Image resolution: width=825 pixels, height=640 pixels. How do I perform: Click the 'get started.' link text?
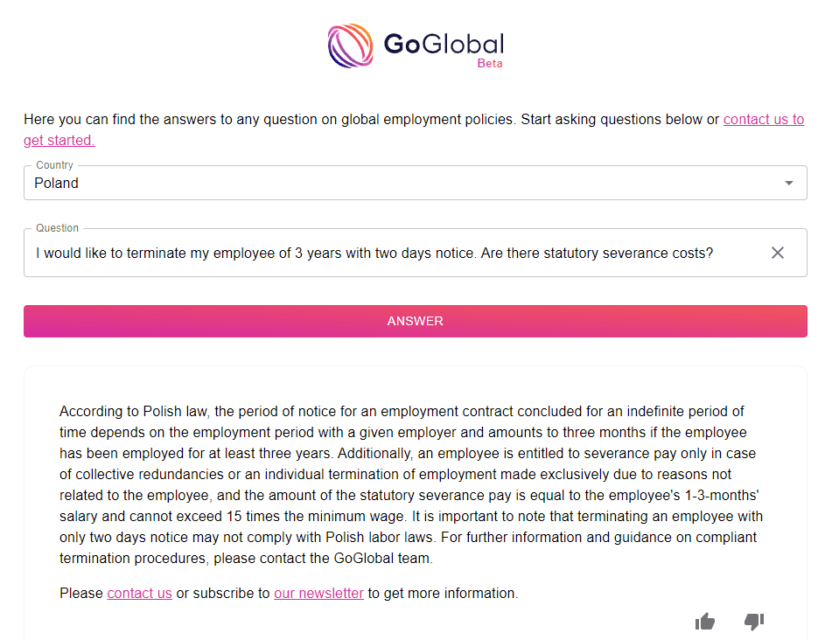[x=59, y=140]
